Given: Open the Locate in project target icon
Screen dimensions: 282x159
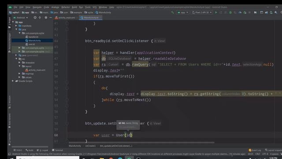Looking at the screenshot, I should [35, 18].
